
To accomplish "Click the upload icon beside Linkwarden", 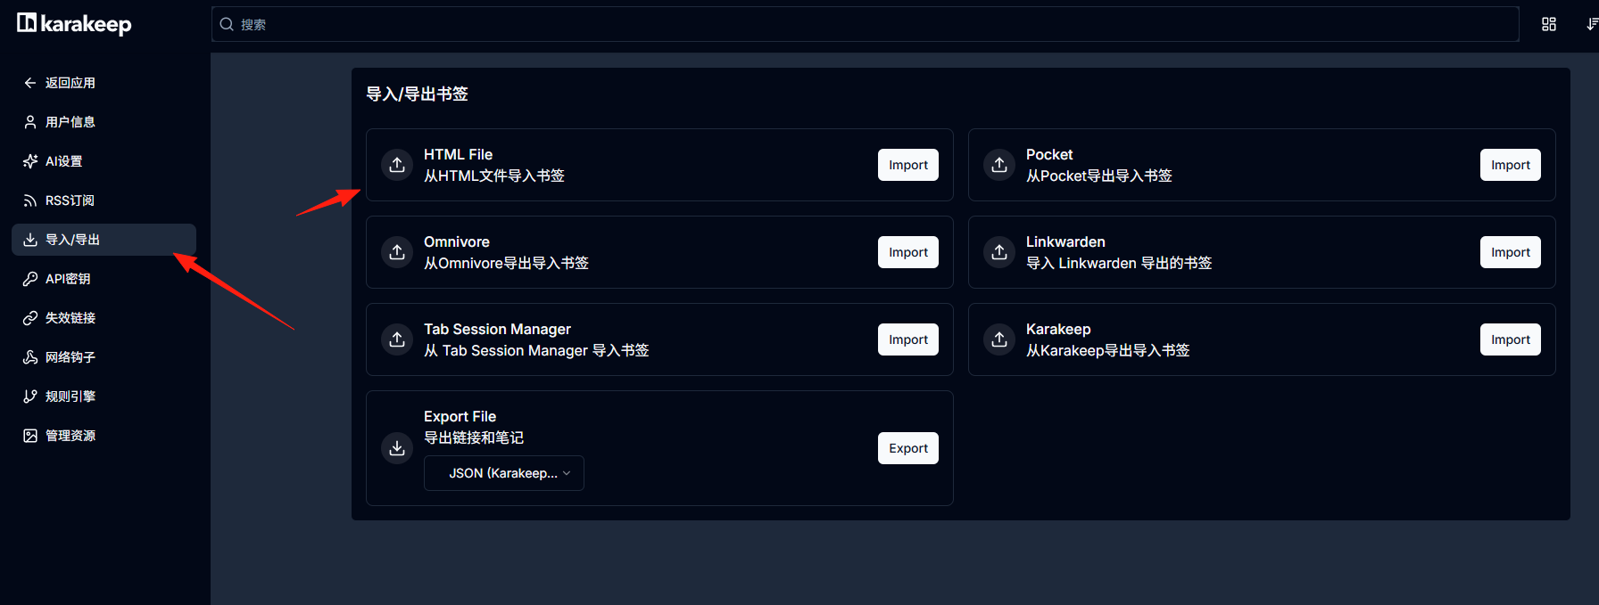I will pyautogui.click(x=999, y=252).
